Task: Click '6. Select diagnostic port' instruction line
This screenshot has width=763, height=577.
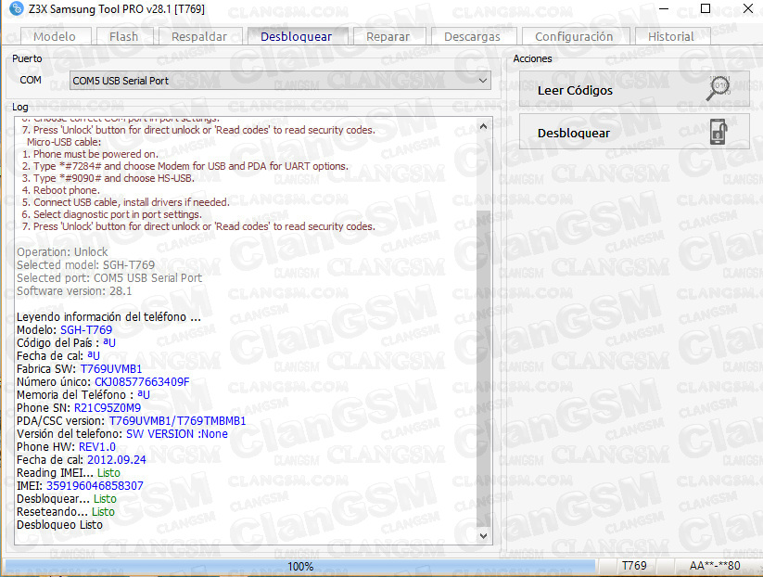Action: pyautogui.click(x=111, y=214)
